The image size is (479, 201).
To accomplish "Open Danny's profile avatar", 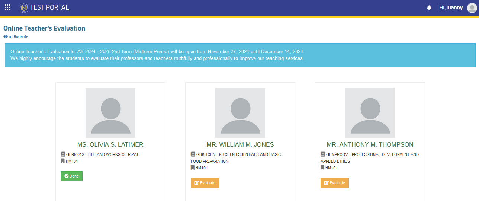I will [x=472, y=8].
